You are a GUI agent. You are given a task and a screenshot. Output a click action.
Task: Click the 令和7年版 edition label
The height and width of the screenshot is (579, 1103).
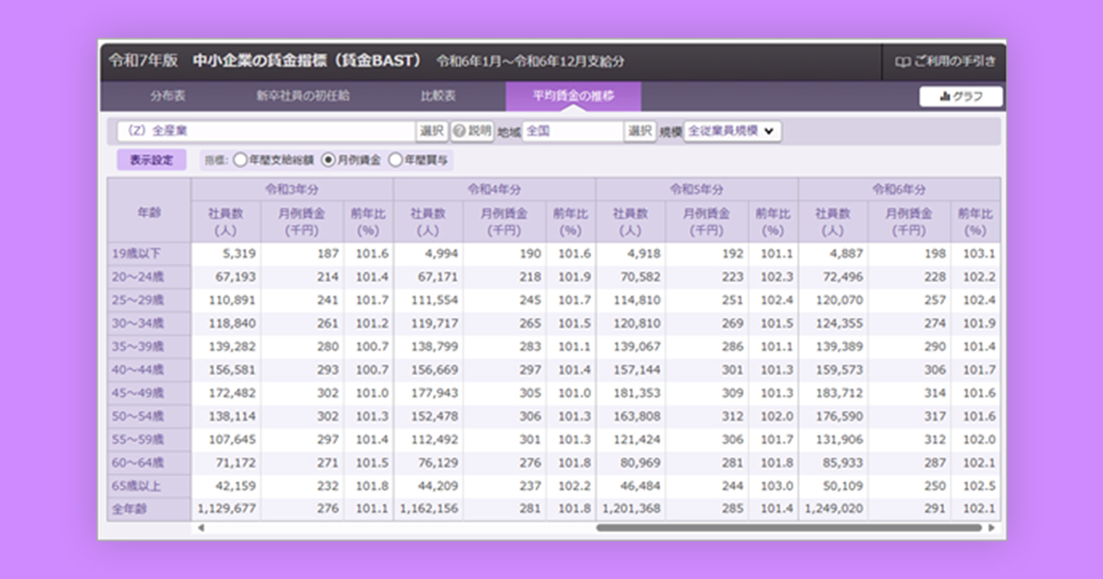tap(142, 62)
